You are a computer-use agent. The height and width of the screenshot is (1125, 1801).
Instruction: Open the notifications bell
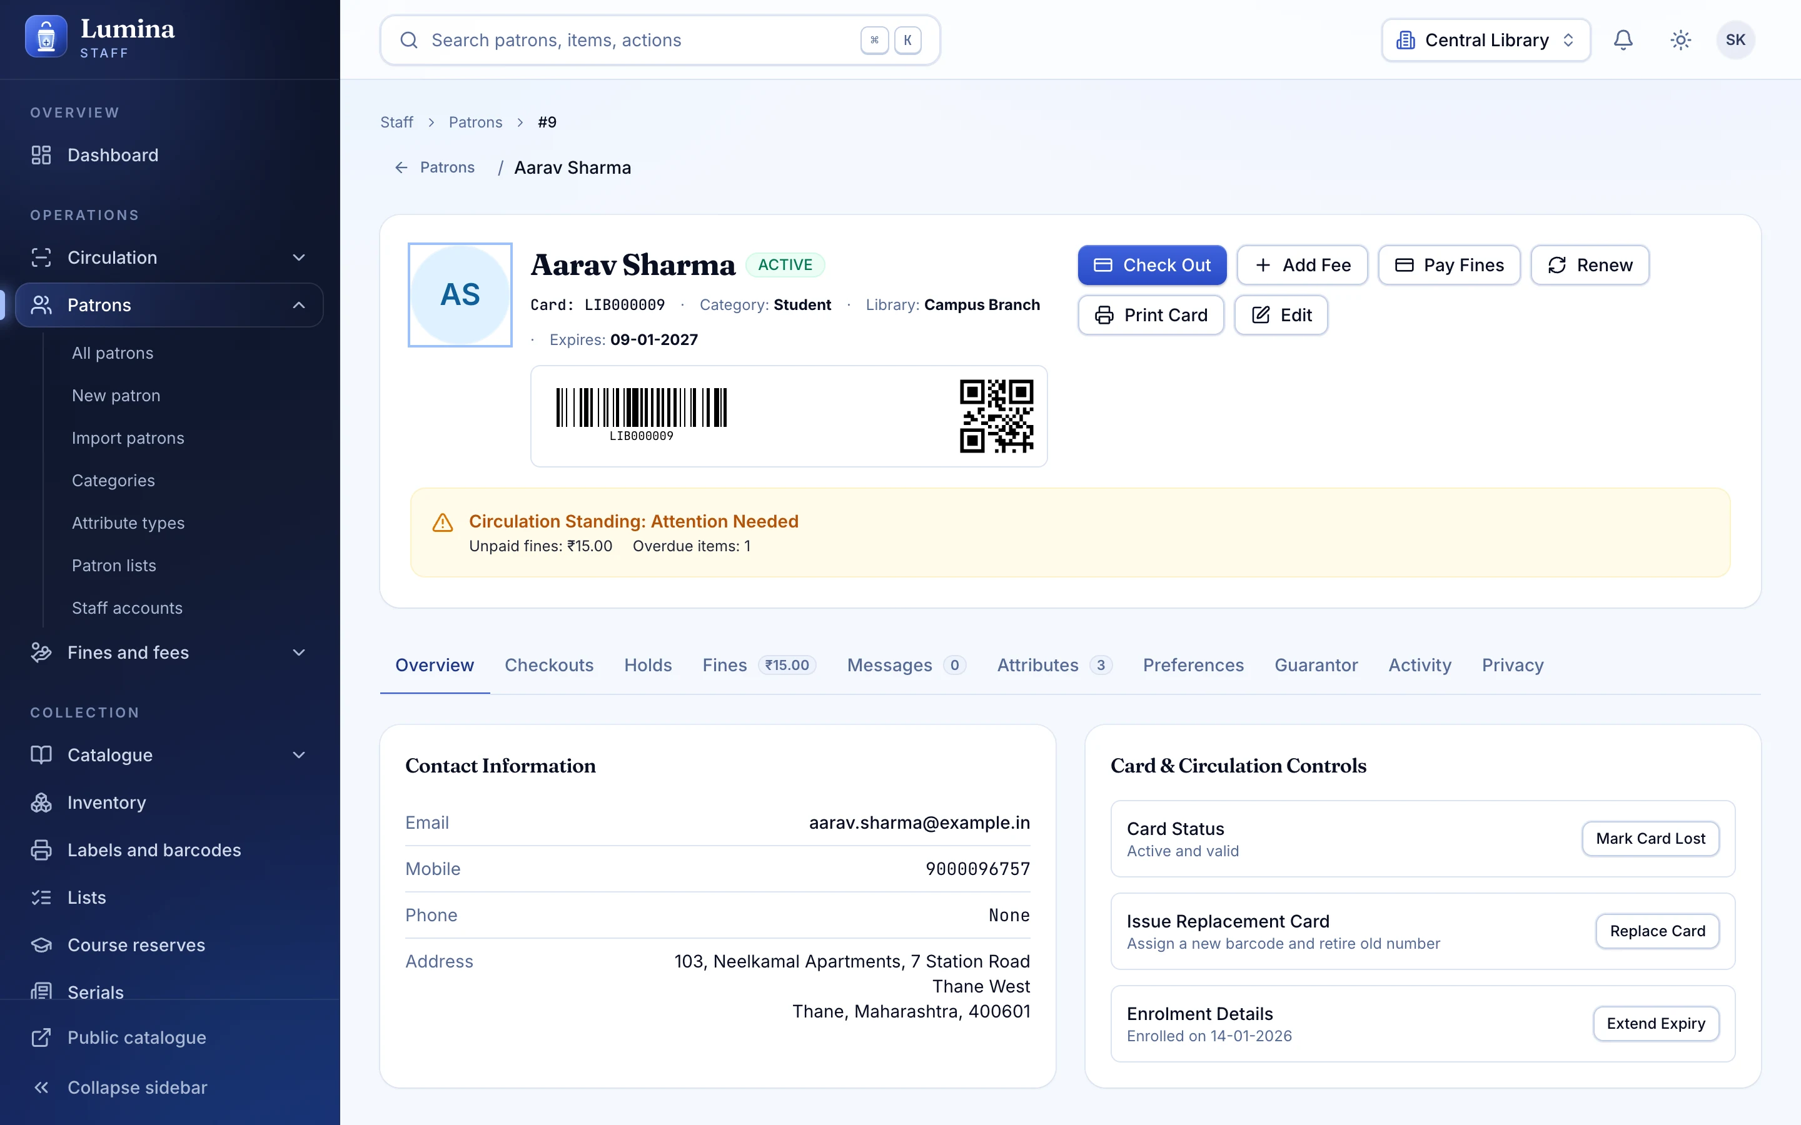[1622, 40]
